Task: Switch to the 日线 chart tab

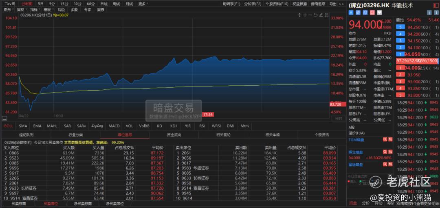Action: click(104, 4)
